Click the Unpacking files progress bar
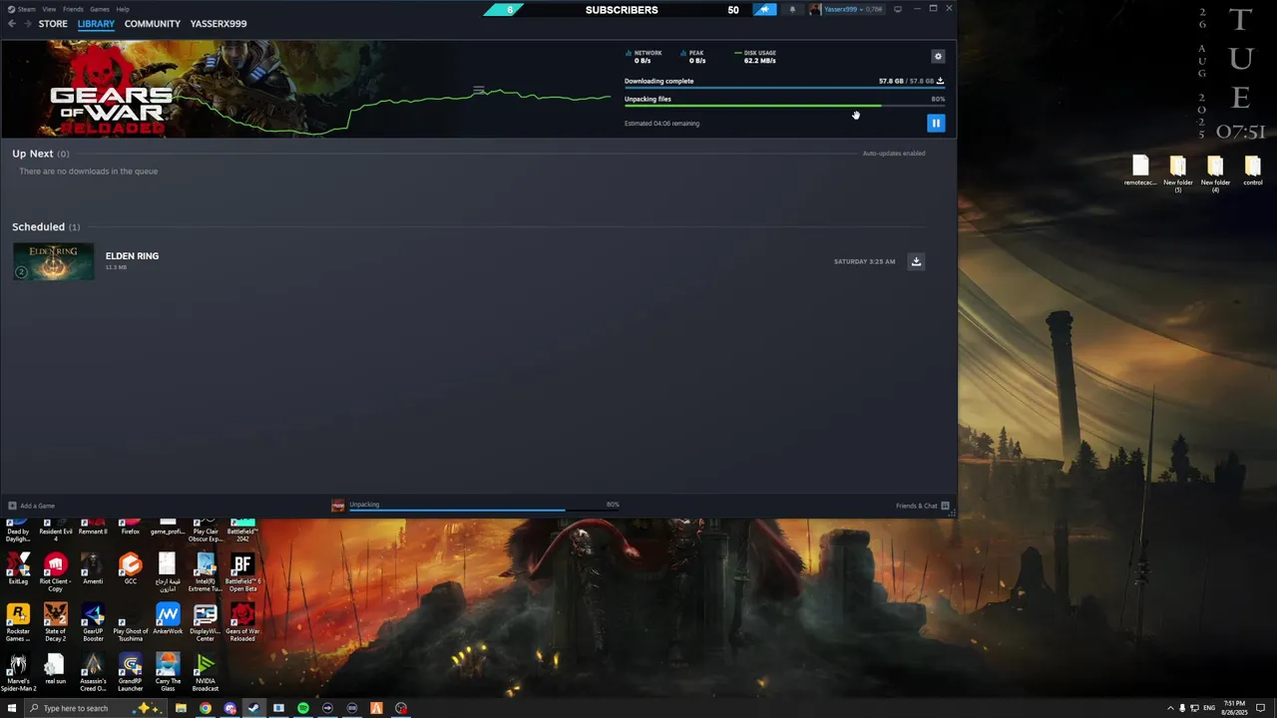The image size is (1277, 718). pos(784,105)
